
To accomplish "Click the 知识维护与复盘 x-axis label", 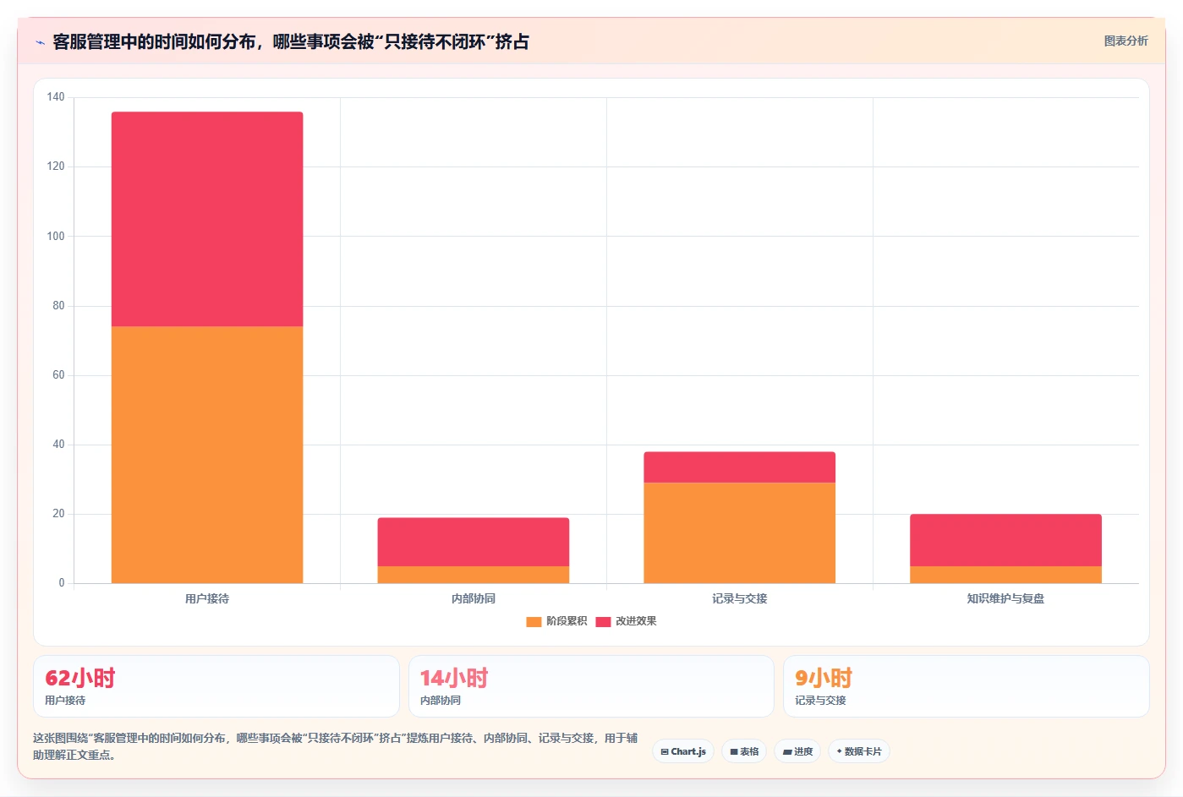I will [1006, 598].
